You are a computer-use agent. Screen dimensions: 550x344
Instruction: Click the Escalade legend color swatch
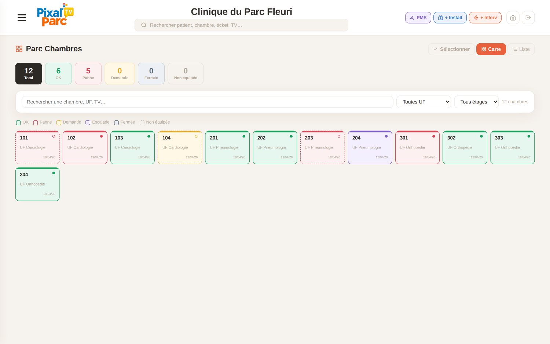point(88,122)
